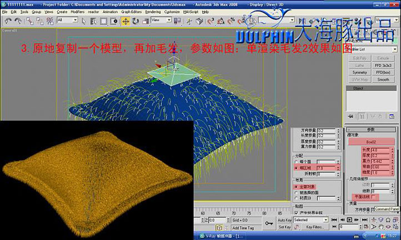Image resolution: width=401 pixels, height=240 pixels.
Task: Adjust the 每区域 7.0 spinner
Action: 338,168
